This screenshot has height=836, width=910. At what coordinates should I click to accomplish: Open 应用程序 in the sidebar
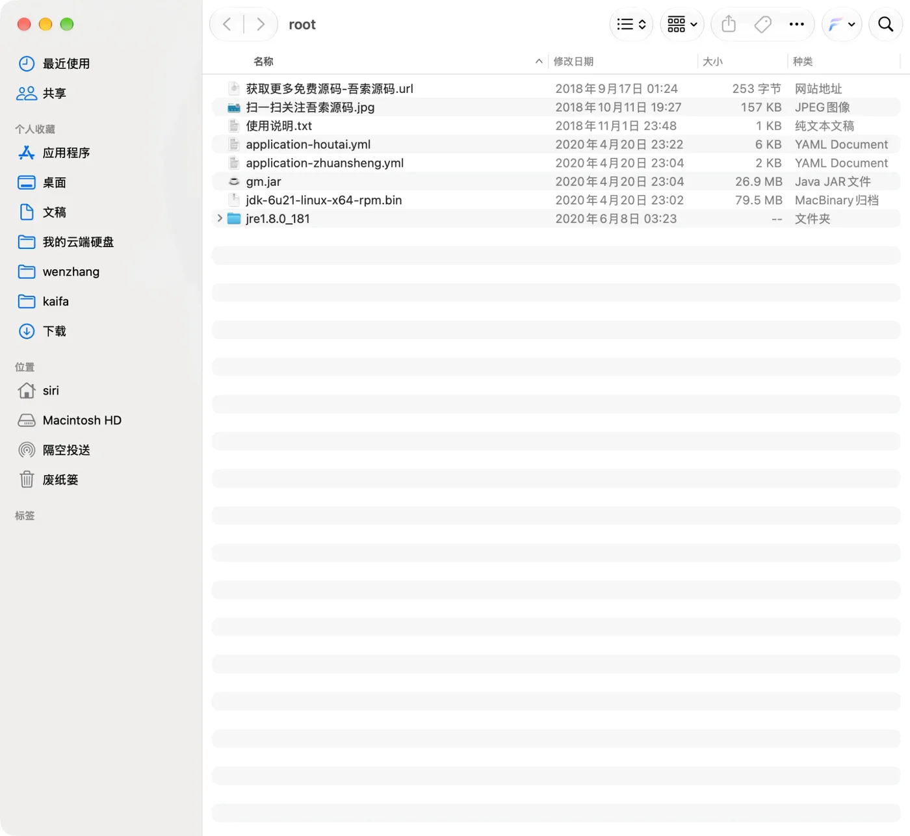[x=66, y=153]
